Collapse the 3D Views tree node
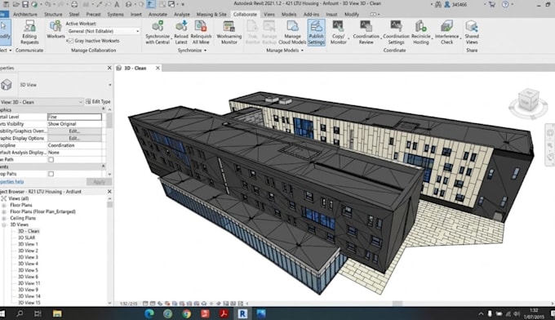Screen dimensions: 555x320 [x=4, y=224]
